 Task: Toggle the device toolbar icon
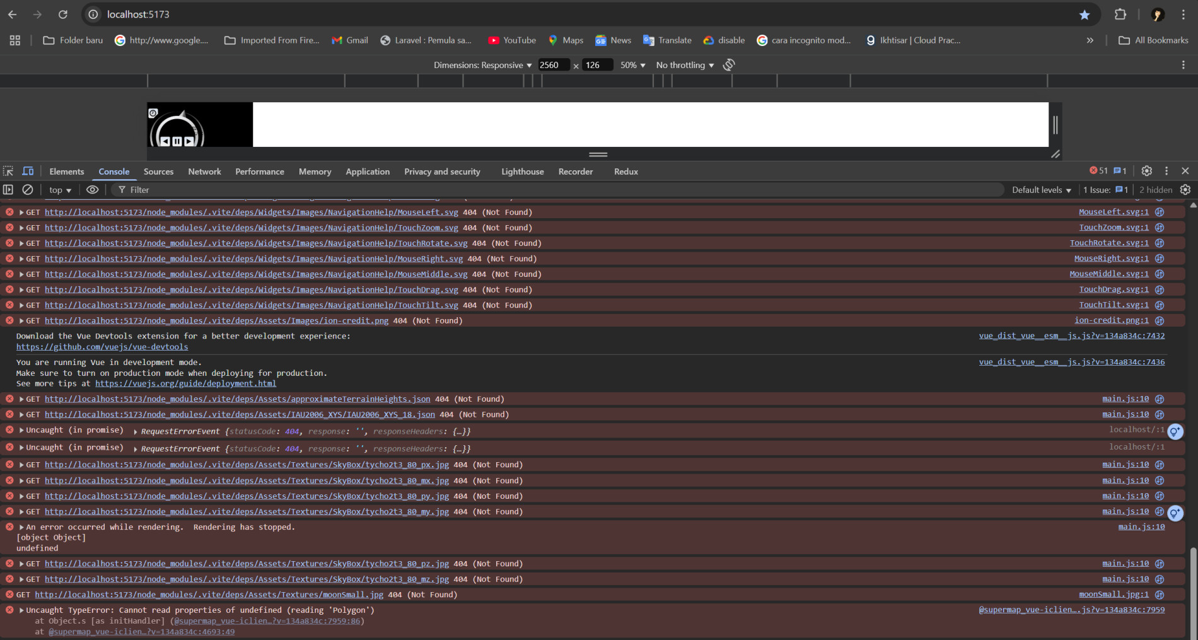[28, 172]
